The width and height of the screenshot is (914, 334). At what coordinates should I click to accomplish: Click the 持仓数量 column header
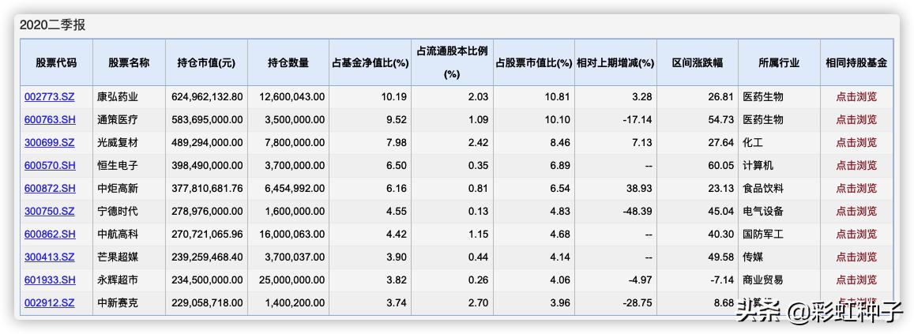click(288, 62)
